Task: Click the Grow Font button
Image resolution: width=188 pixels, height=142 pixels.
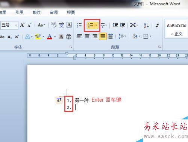Action: click(23, 25)
